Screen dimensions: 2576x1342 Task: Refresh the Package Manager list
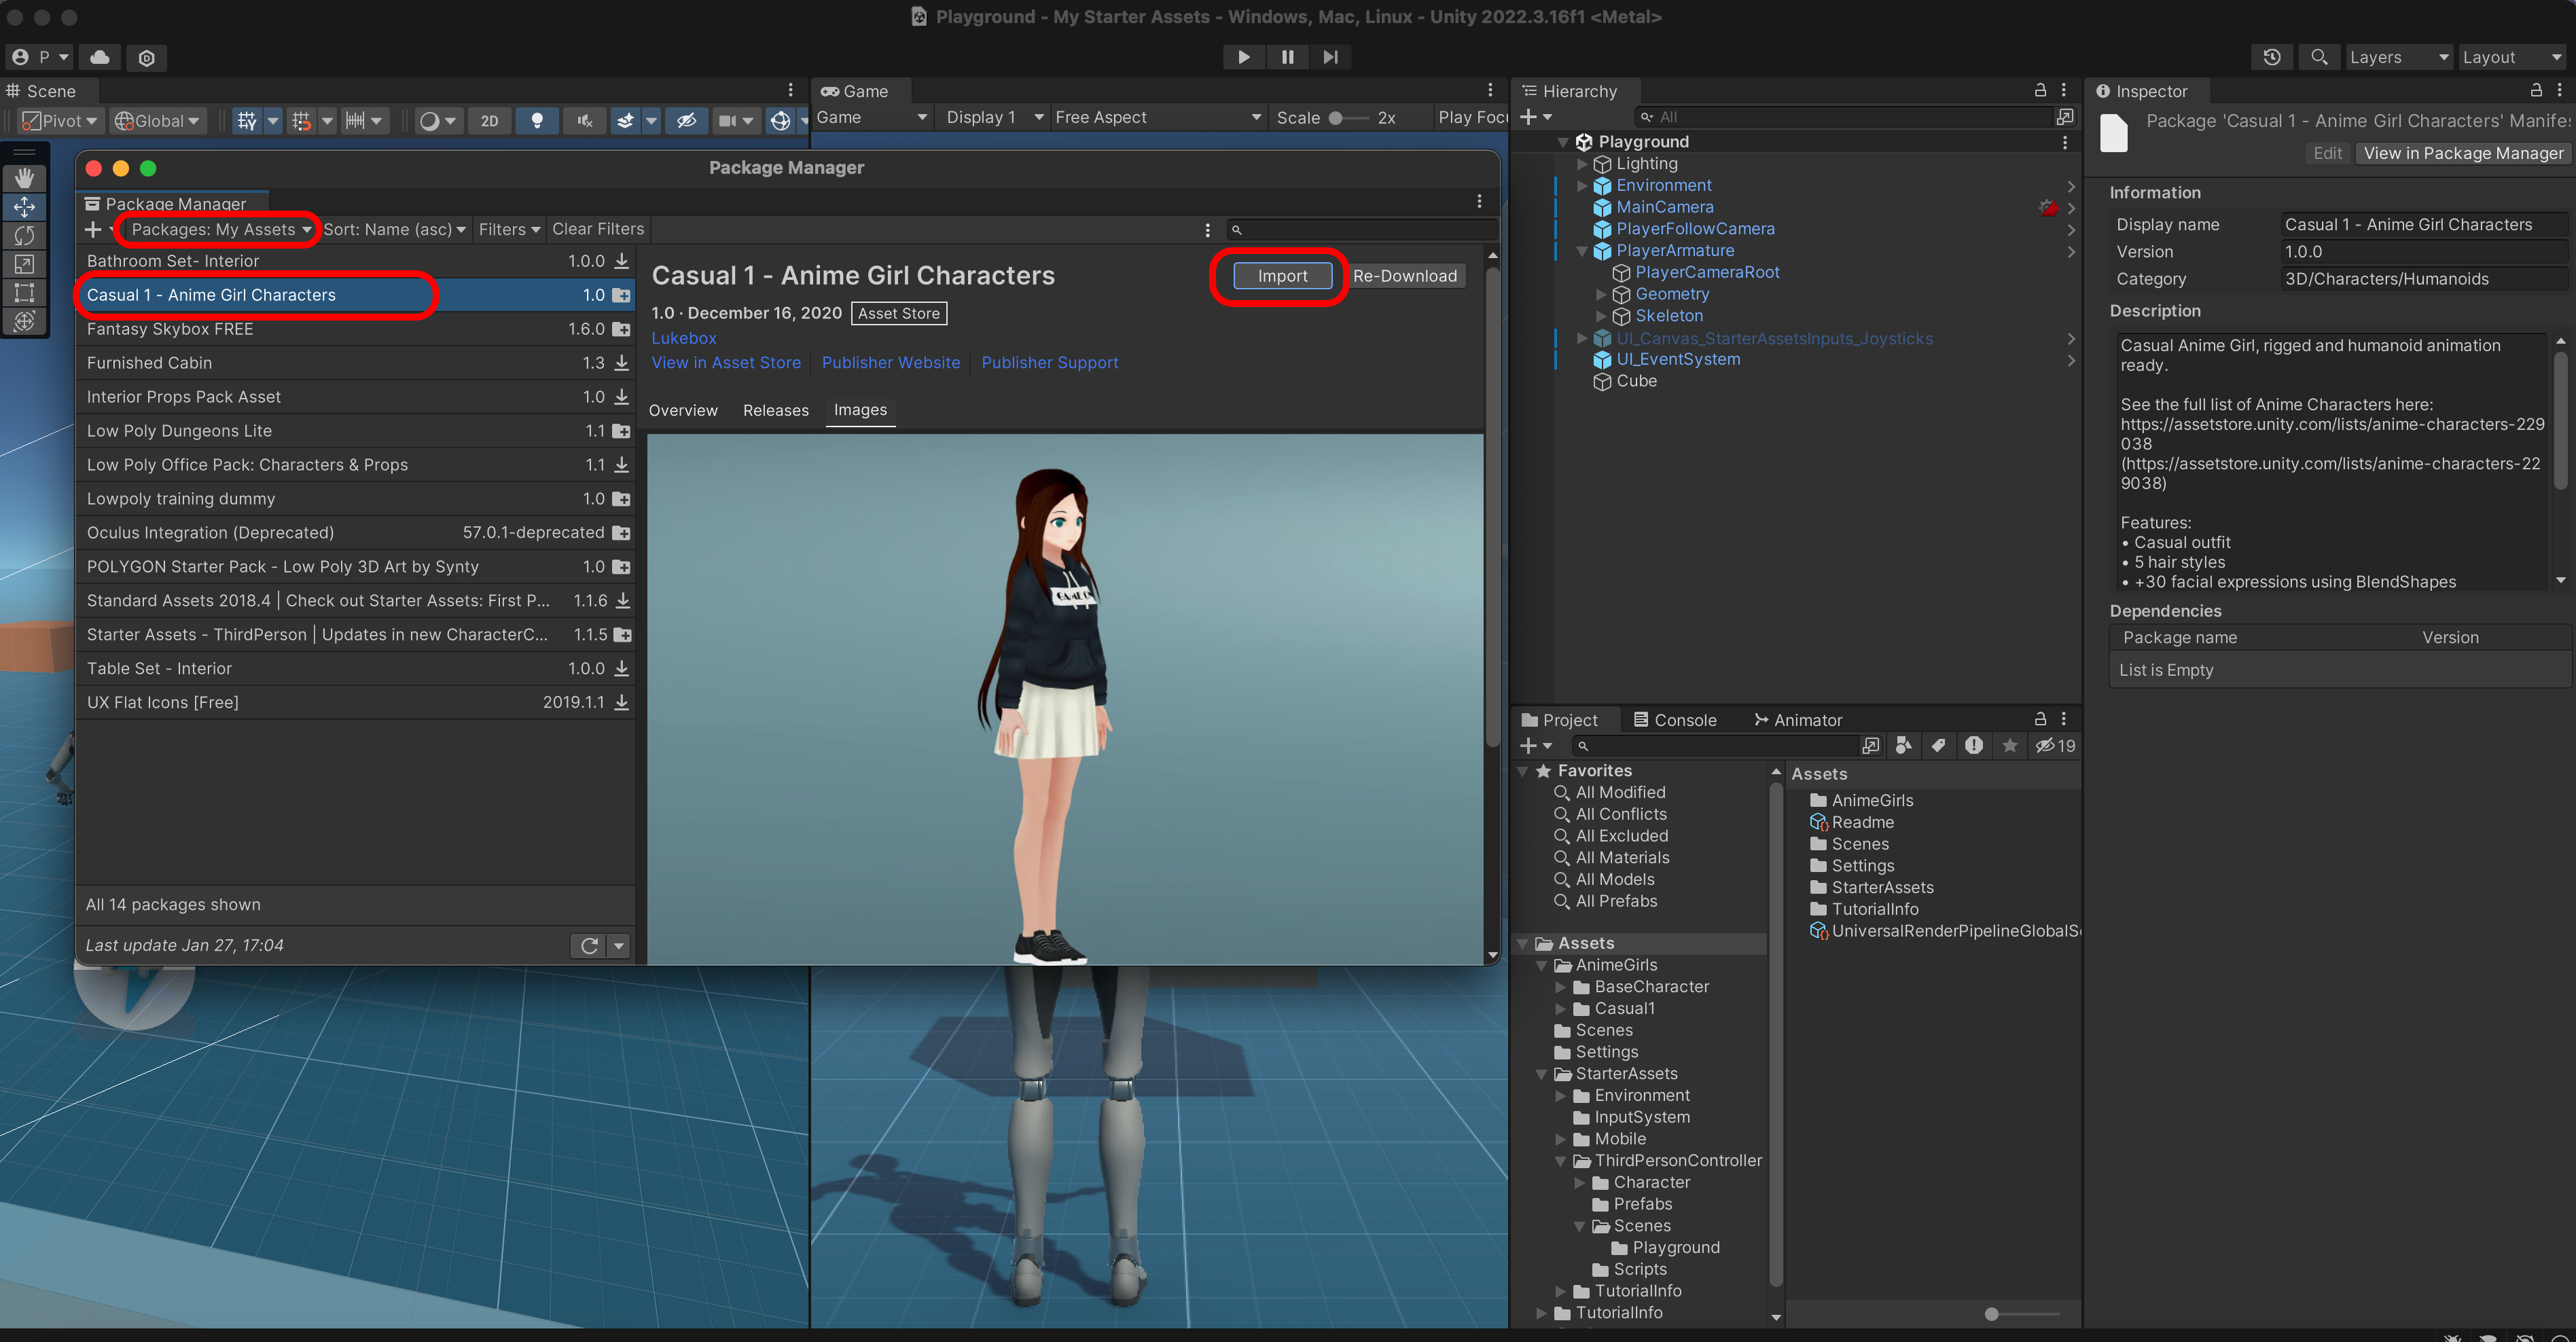pyautogui.click(x=589, y=945)
